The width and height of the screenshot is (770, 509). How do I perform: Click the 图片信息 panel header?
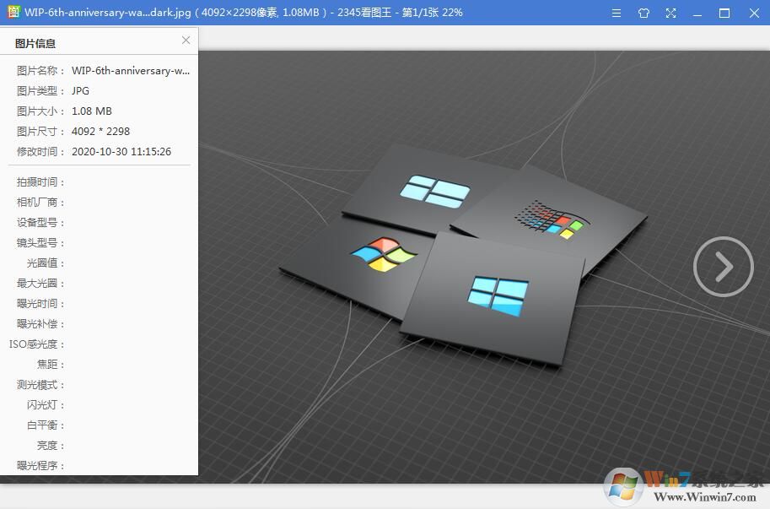coord(36,41)
